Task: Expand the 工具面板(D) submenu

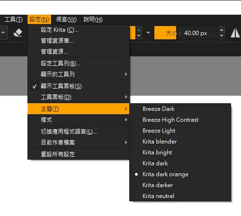Action: pyautogui.click(x=79, y=97)
